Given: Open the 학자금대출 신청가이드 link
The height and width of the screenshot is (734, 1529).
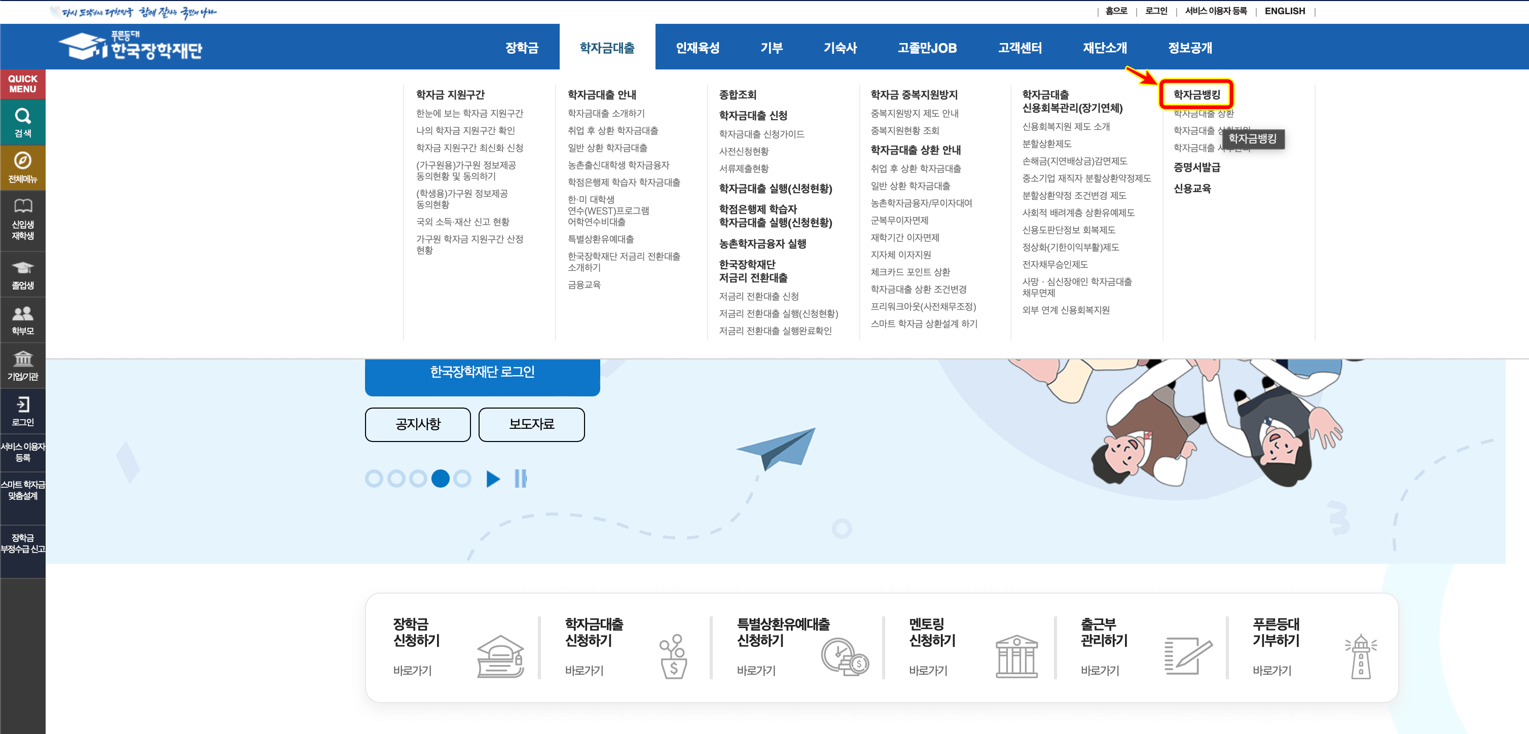Looking at the screenshot, I should tap(761, 133).
